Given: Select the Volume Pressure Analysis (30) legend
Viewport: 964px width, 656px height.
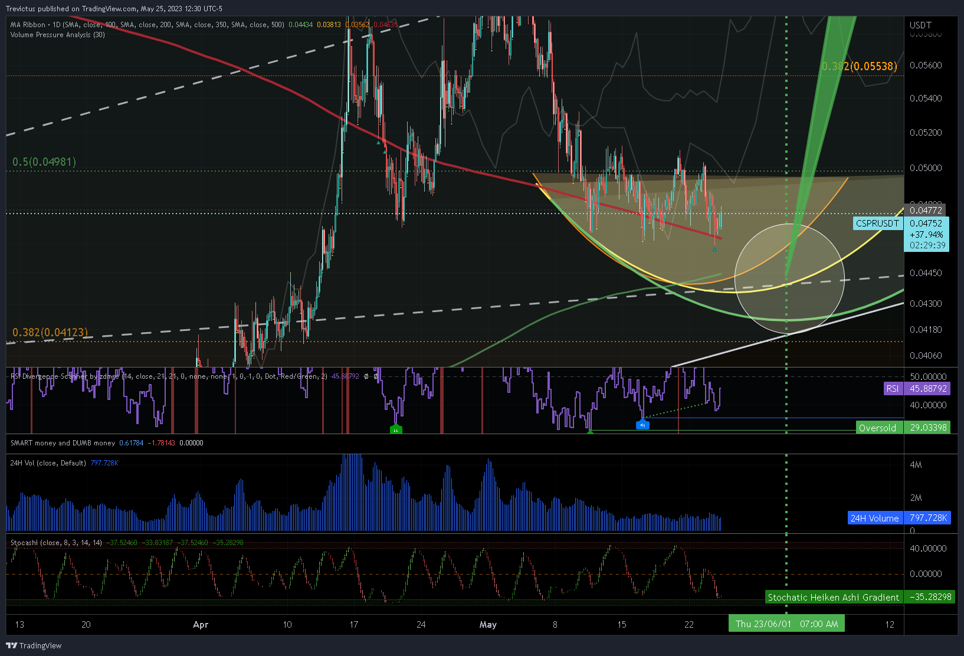Looking at the screenshot, I should pyautogui.click(x=58, y=35).
